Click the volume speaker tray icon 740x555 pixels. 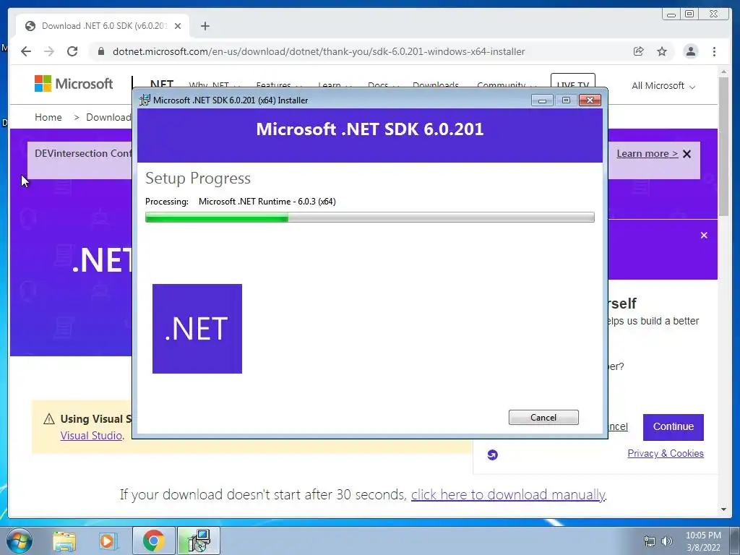tap(667, 541)
